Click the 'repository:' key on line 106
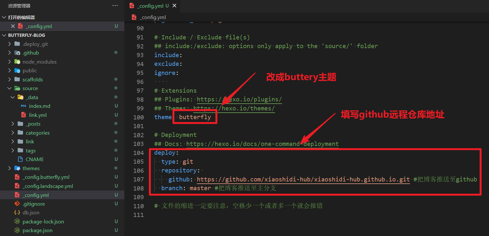This screenshot has height=236, width=489. (181, 170)
